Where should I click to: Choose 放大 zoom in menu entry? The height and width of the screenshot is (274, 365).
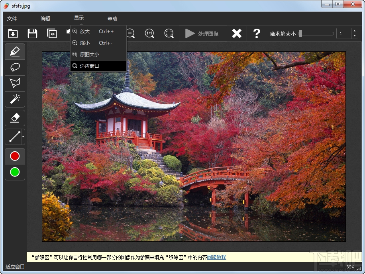click(98, 31)
